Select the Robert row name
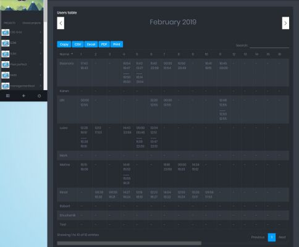 pyautogui.click(x=65, y=206)
